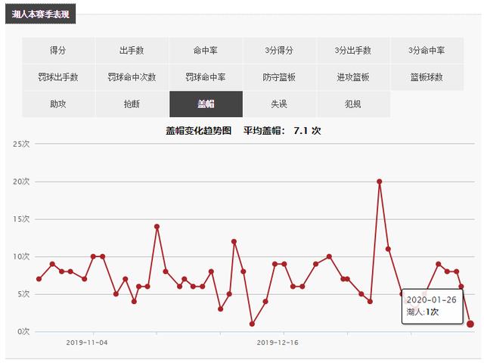Click the 20次 peak data point

click(380, 181)
